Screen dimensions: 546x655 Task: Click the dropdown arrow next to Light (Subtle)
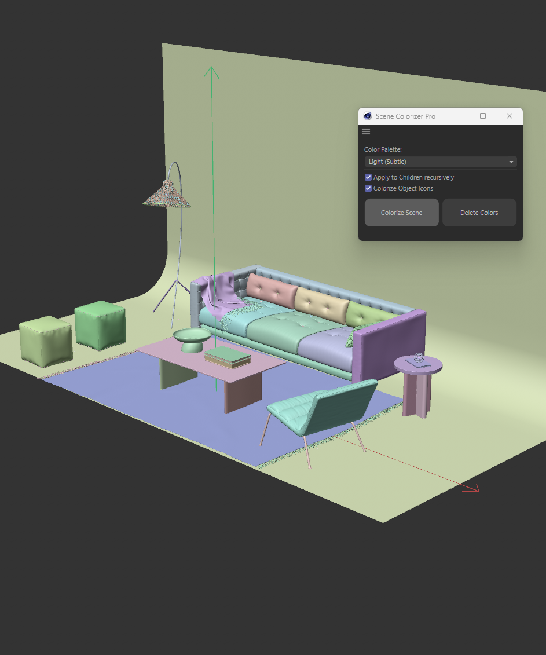pos(511,162)
